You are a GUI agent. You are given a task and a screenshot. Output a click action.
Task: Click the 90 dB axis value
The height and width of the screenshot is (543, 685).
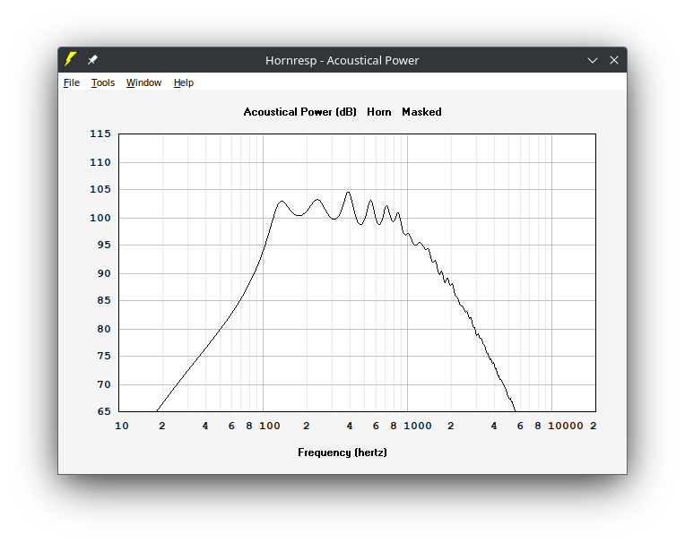coord(104,273)
